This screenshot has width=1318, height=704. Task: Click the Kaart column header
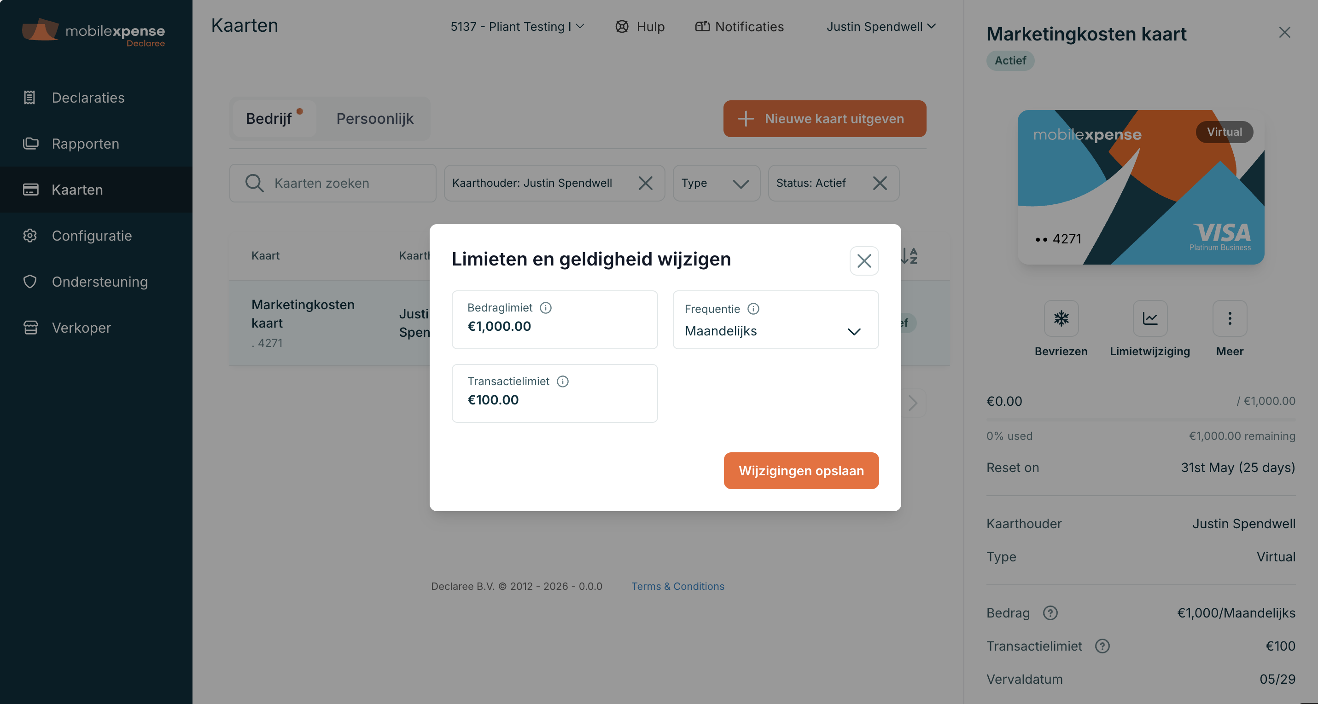point(266,256)
